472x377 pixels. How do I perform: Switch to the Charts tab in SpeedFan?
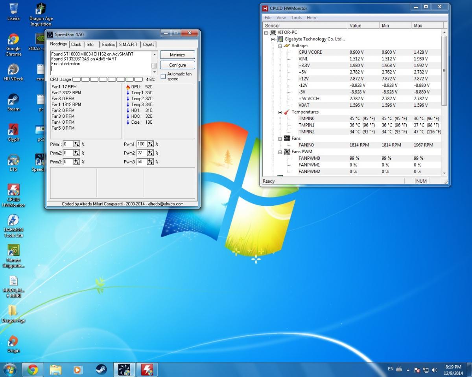point(149,44)
